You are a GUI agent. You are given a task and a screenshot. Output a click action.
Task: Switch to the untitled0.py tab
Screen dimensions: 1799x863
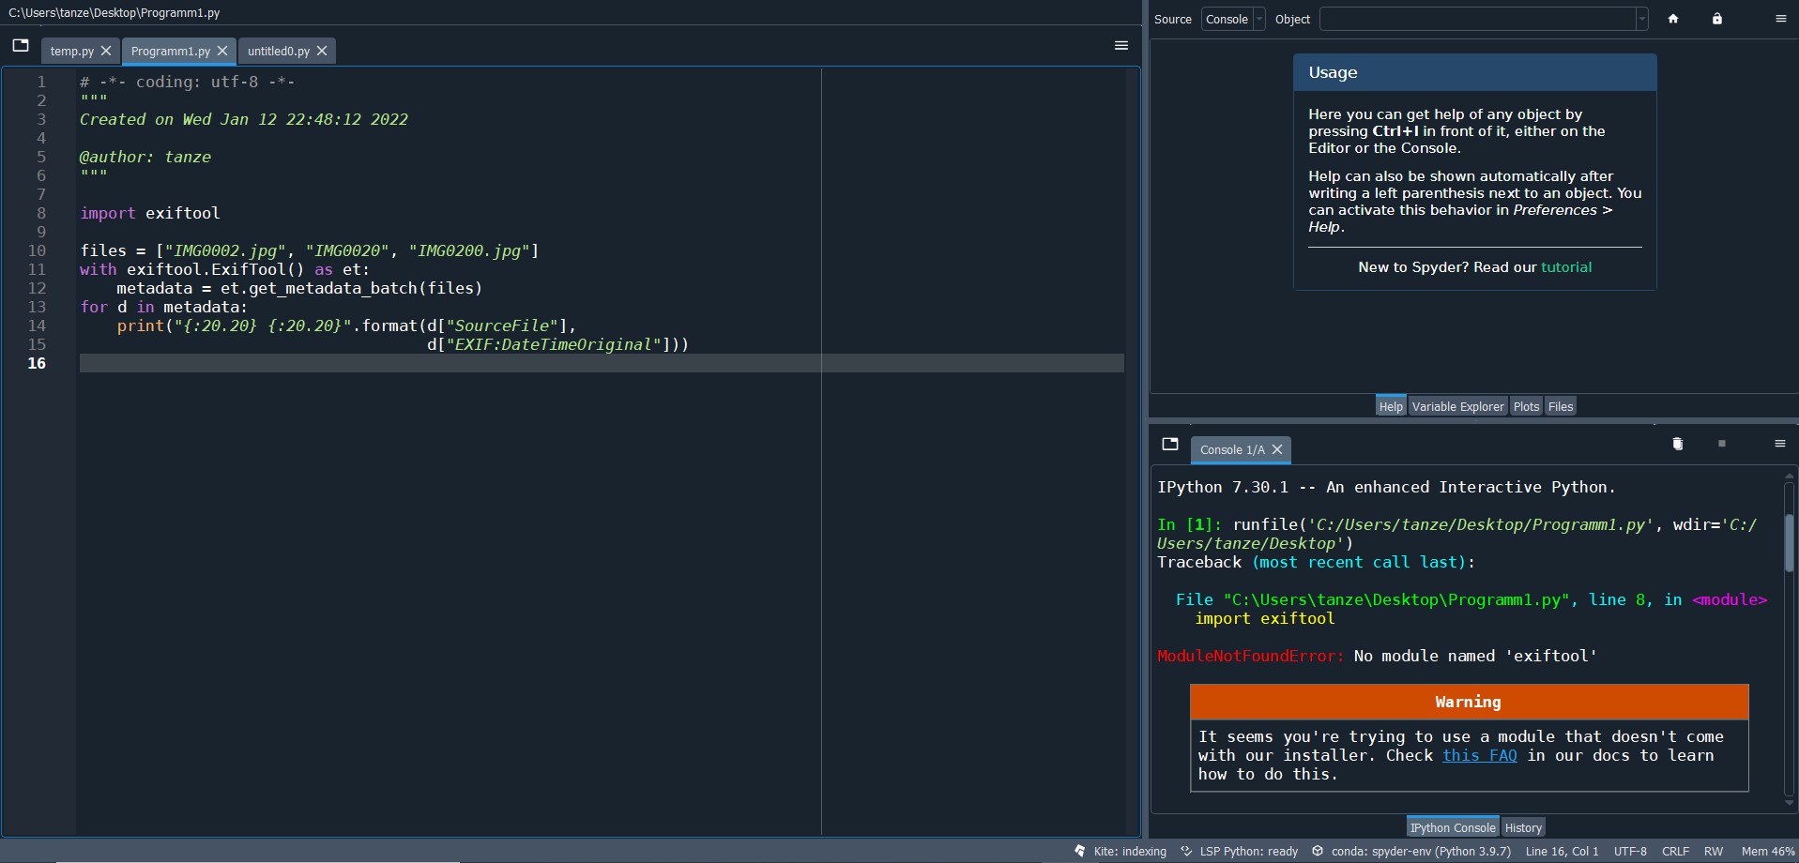(279, 51)
